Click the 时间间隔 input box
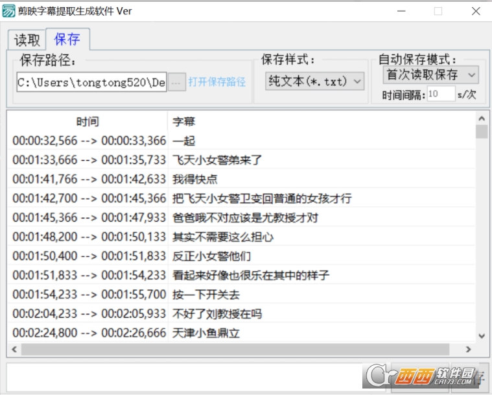 (441, 93)
